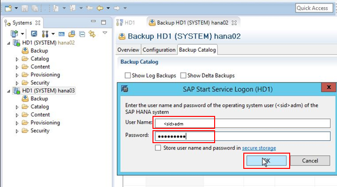
Task: Expand Catalog folder under hana03
Action: (17, 107)
